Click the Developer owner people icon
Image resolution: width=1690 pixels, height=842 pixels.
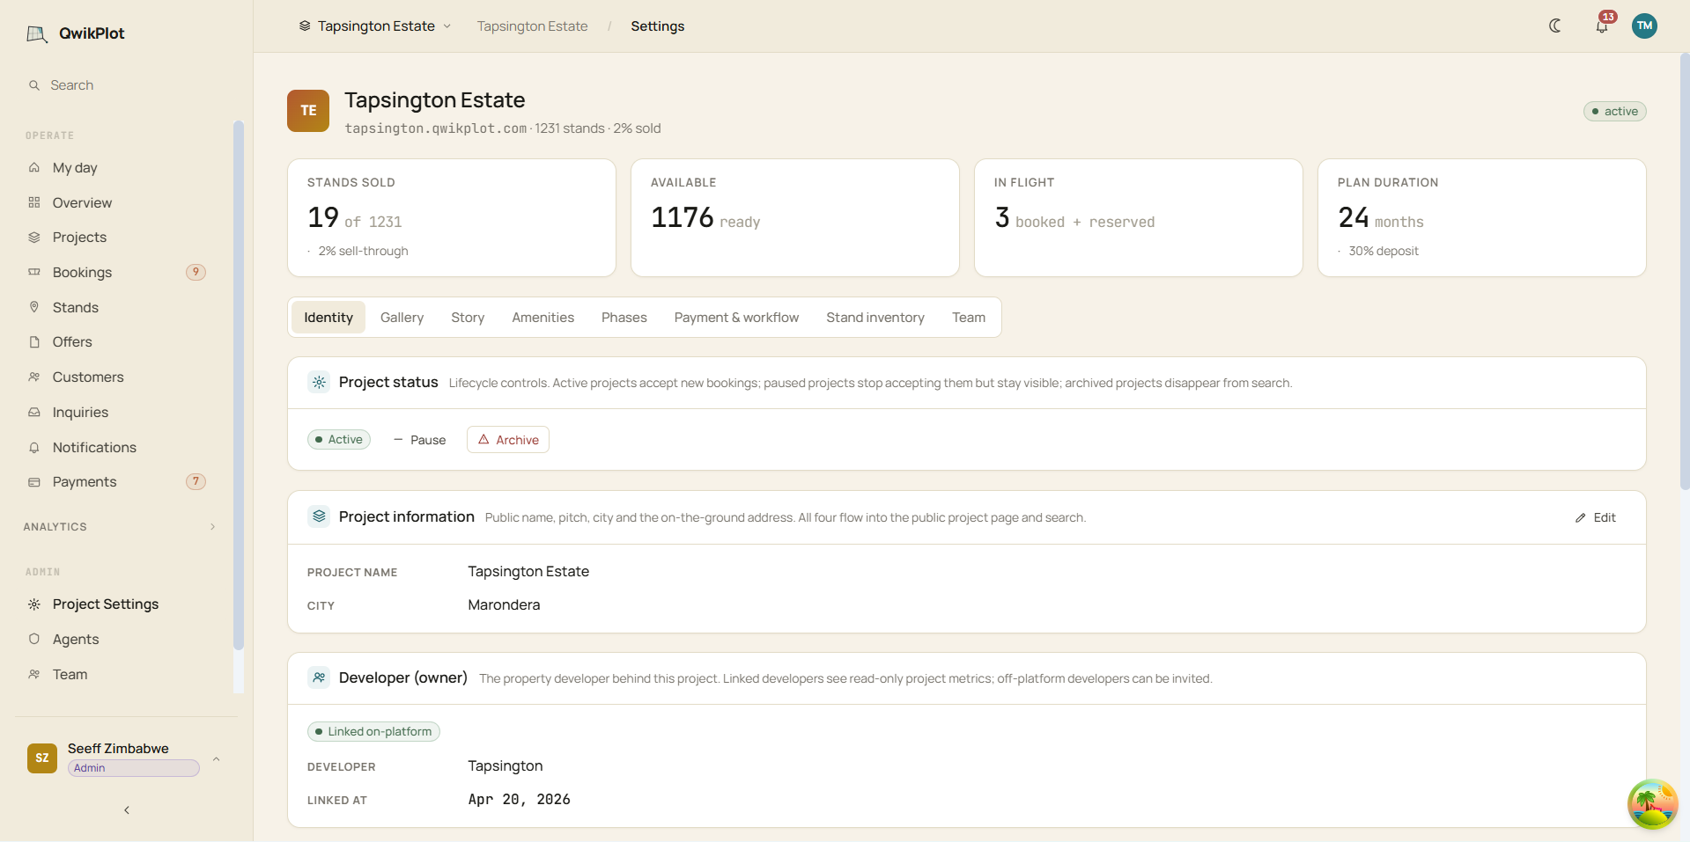click(x=319, y=677)
